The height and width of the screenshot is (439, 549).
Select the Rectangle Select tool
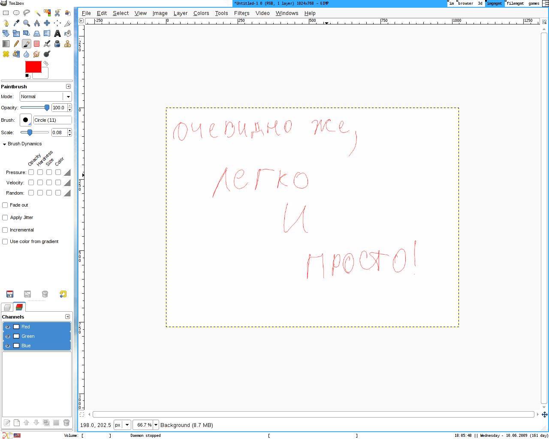point(6,13)
